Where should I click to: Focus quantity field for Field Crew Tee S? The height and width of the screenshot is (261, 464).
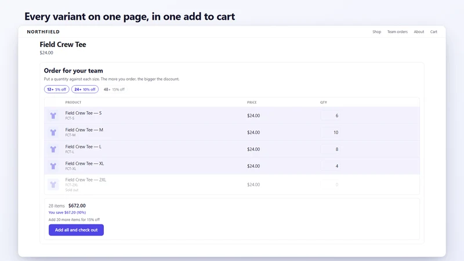pos(330,115)
